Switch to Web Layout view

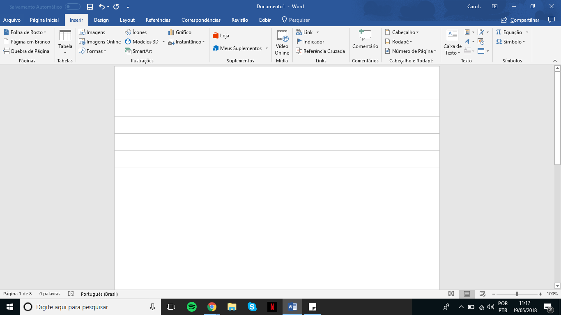click(483, 294)
